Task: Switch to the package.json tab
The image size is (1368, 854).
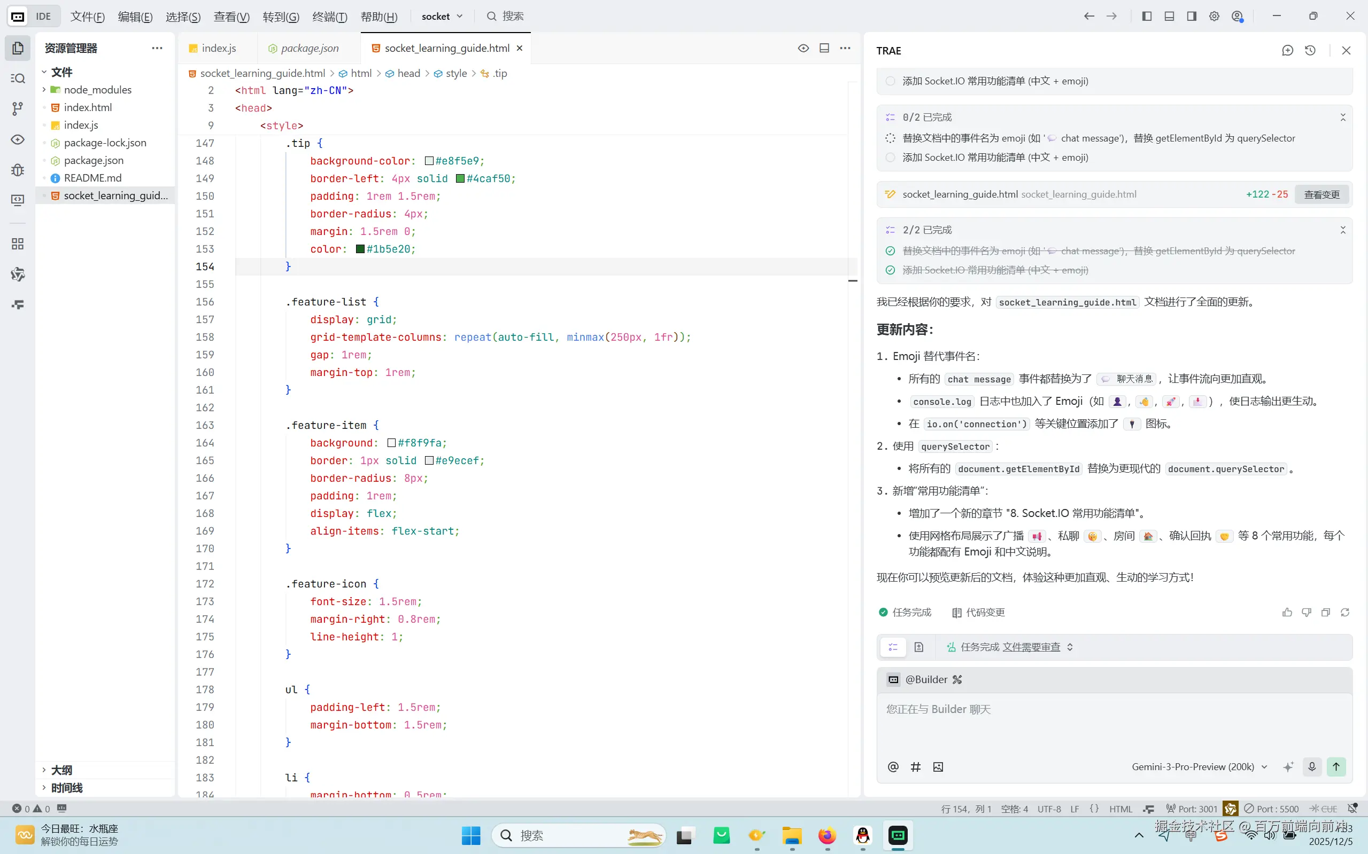Action: pos(309,48)
